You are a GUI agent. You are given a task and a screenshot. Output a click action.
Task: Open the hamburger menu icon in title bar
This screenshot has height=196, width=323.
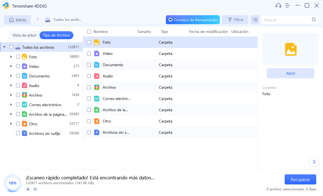coord(288,6)
